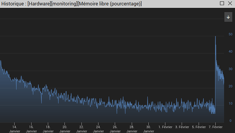Viewport: 235px width, 133px height.
Task: Click the 24. Janvier axis label
Action: pyautogui.click(x=98, y=129)
